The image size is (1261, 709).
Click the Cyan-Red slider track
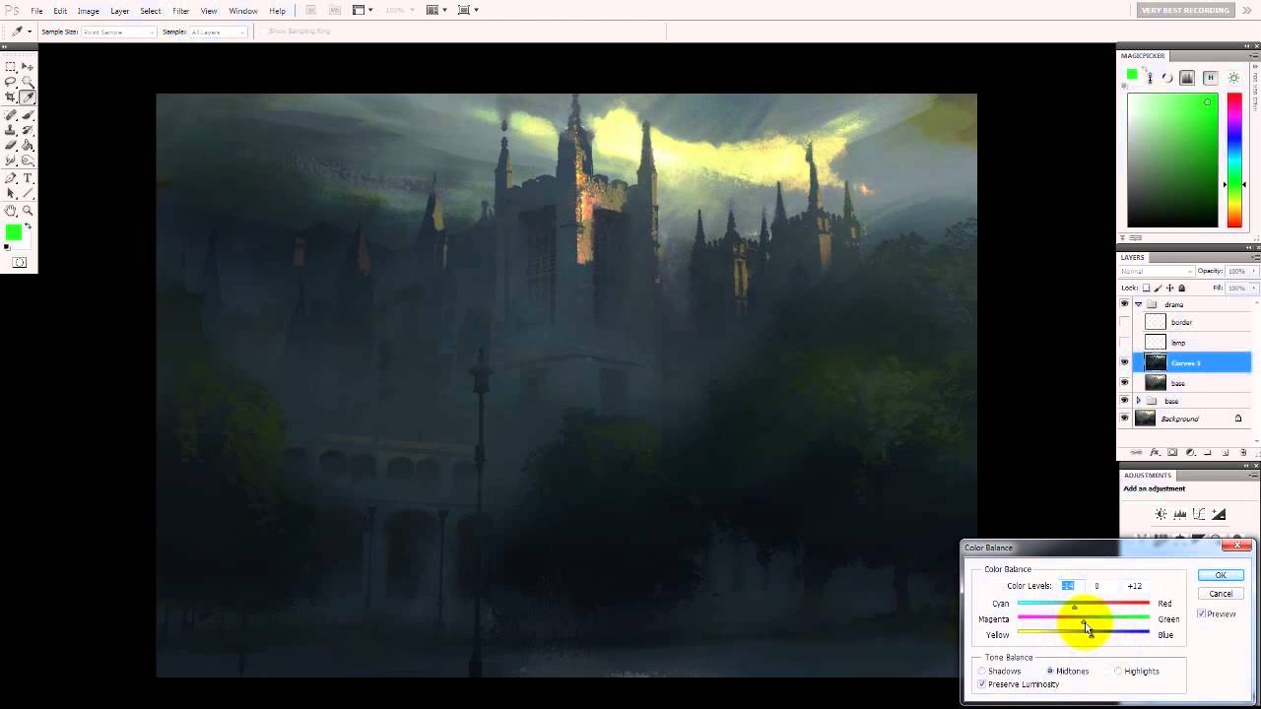point(1083,603)
